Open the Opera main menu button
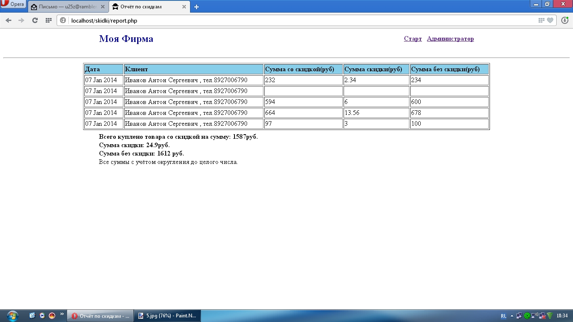573x322 pixels. 13,4
